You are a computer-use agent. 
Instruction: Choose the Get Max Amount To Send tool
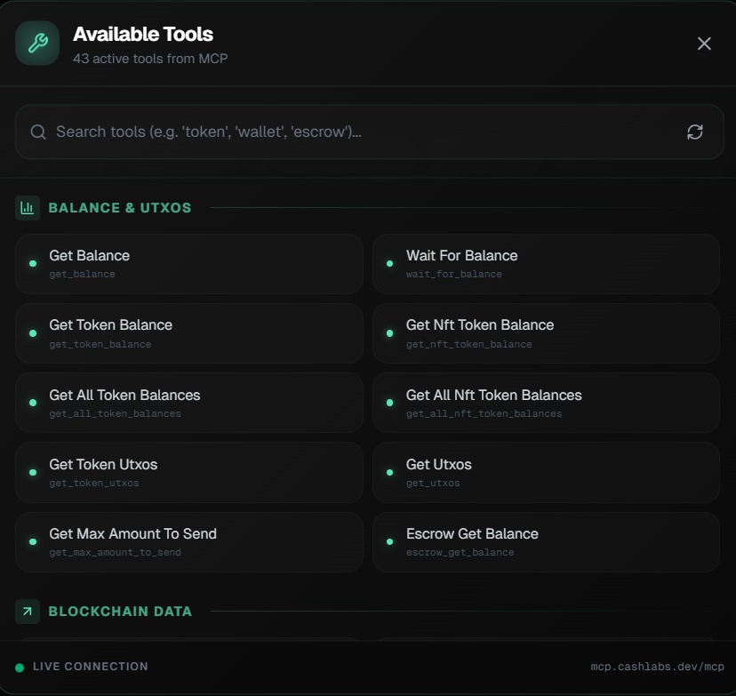pos(188,541)
